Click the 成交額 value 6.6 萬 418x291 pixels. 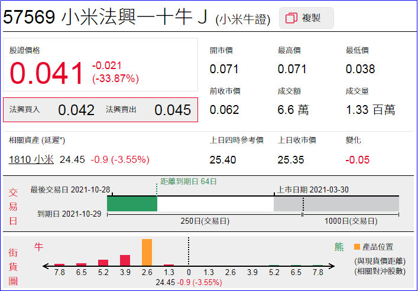(293, 110)
